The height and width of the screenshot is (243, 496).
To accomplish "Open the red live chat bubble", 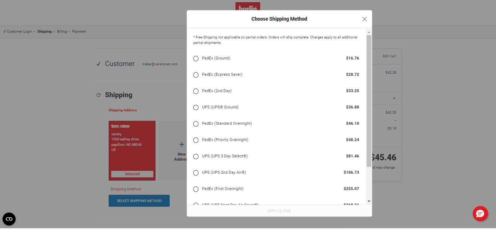I will pos(480,213).
